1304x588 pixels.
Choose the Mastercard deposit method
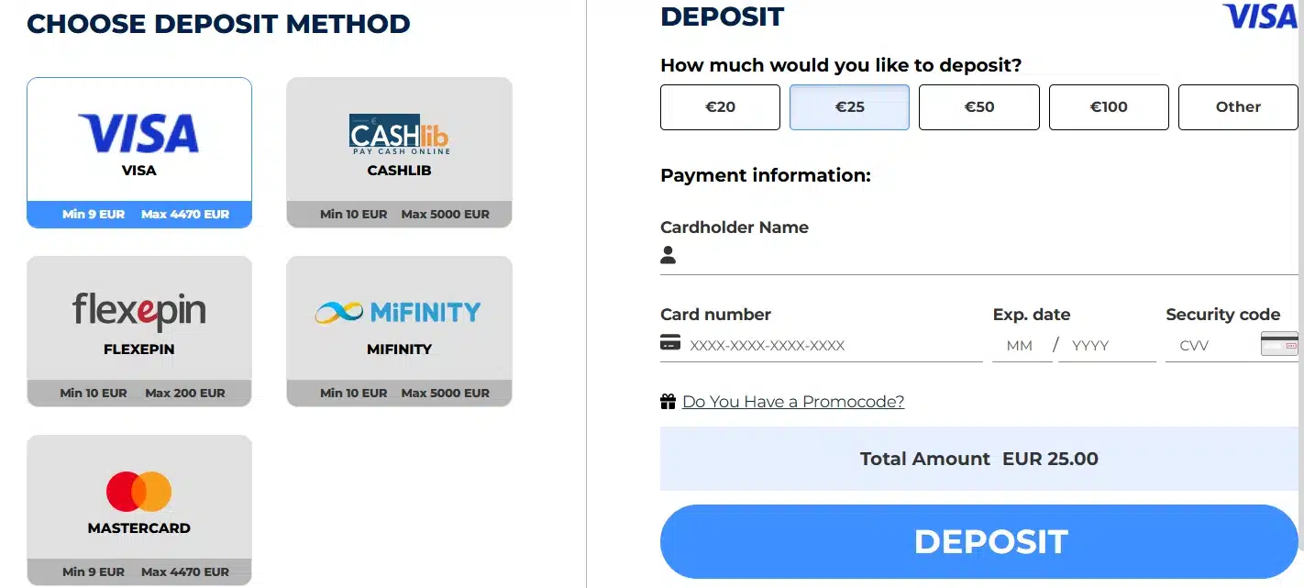[x=139, y=510]
